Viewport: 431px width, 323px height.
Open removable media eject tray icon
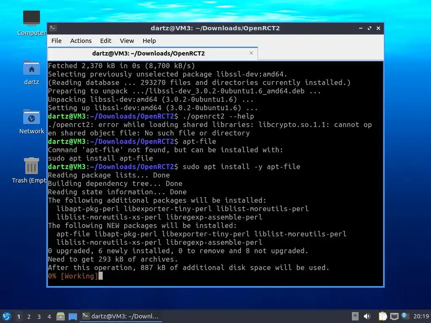[x=355, y=316]
